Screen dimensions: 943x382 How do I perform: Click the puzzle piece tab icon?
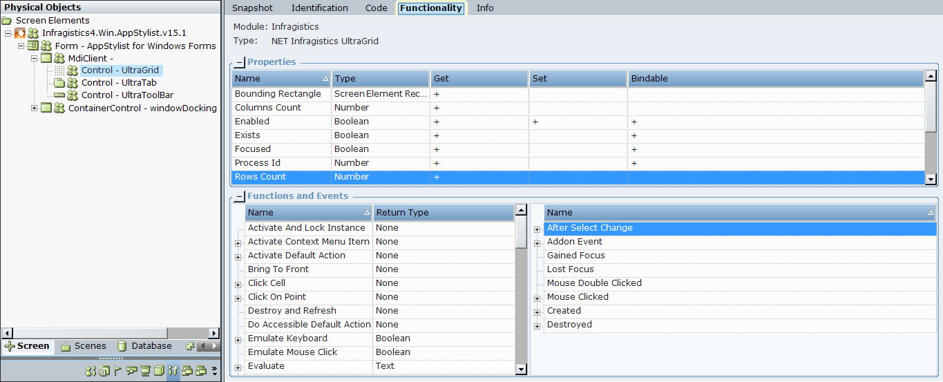pyautogui.click(x=190, y=346)
